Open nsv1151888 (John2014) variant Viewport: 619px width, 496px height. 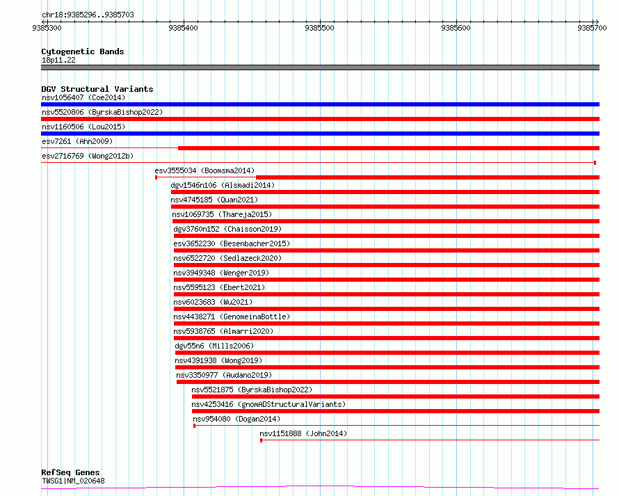tap(303, 433)
